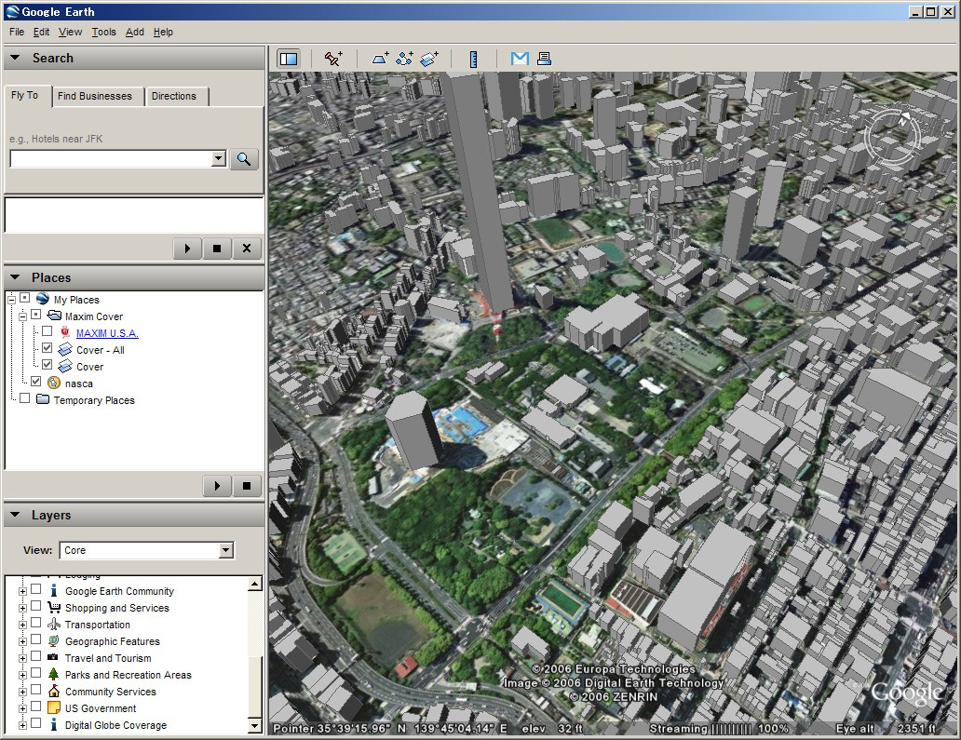Image resolution: width=961 pixels, height=740 pixels.
Task: Open the ruler measurement tool
Action: 474,59
